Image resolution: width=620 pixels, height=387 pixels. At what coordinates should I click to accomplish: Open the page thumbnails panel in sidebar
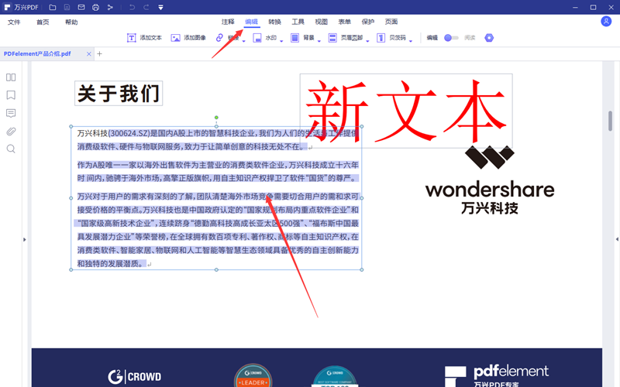tap(11, 77)
